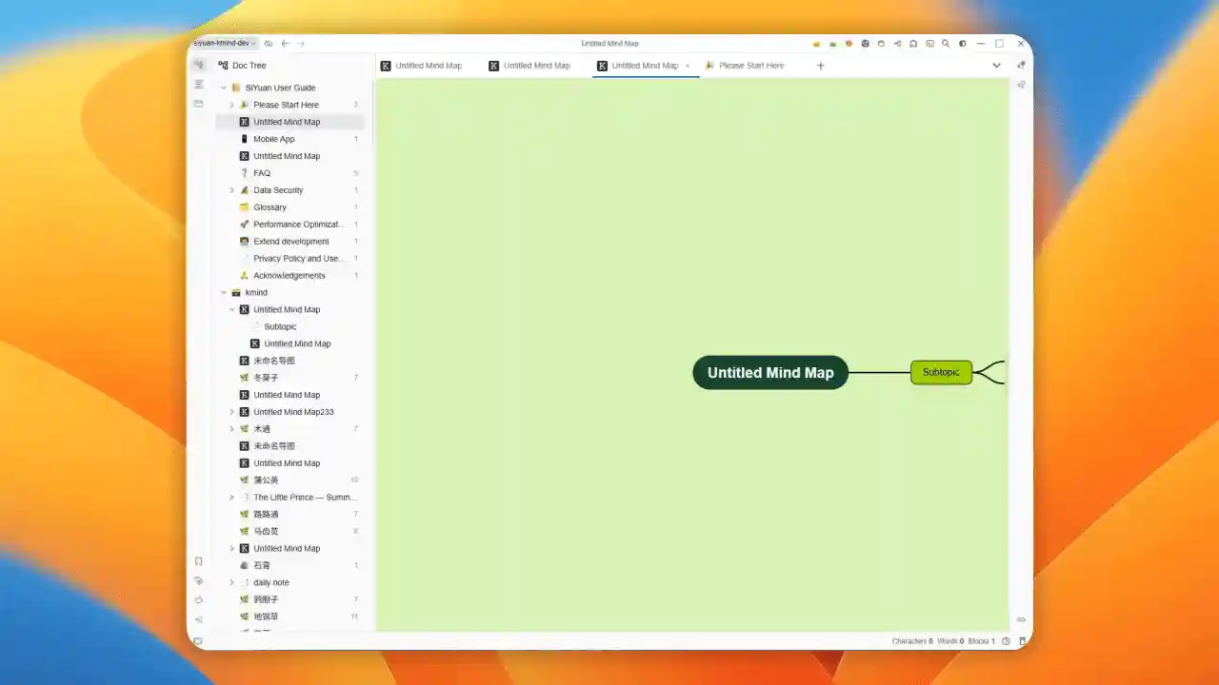
Task: Expand the Please Start Here tree item
Action: pyautogui.click(x=231, y=105)
